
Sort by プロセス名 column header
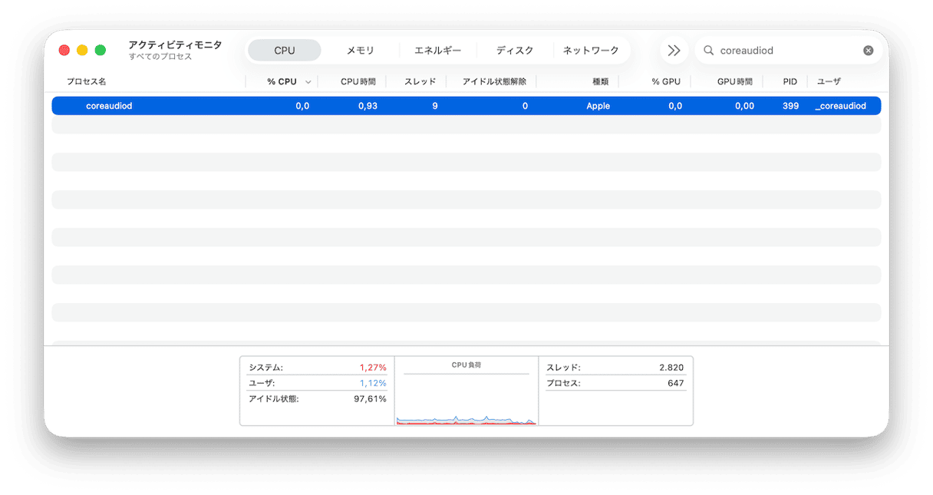[x=86, y=81]
